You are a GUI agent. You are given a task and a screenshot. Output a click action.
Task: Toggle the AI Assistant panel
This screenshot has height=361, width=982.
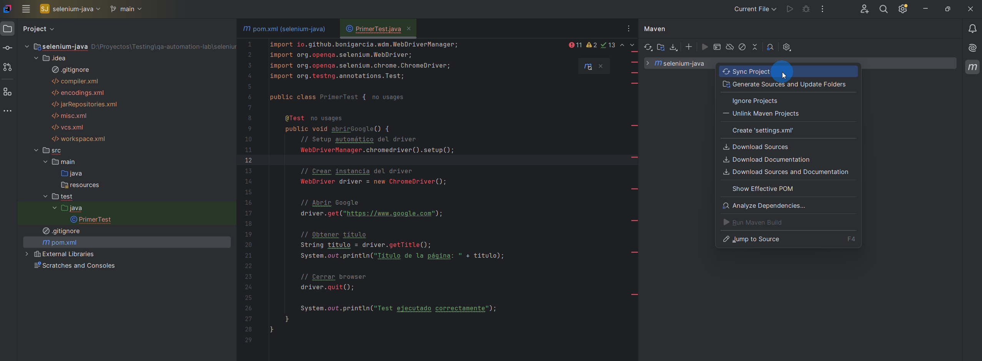click(972, 48)
